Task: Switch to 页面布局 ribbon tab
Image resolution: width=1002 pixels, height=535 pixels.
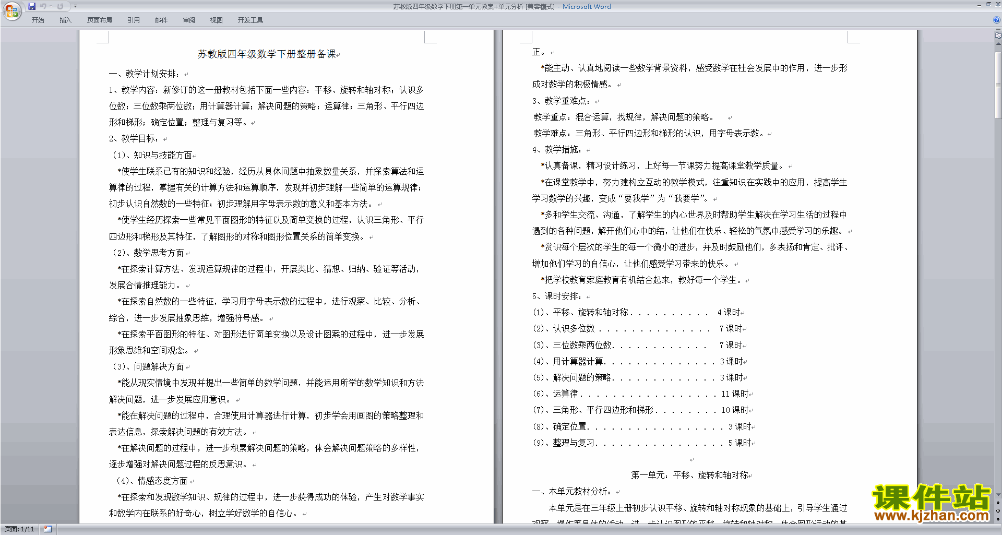Action: tap(100, 20)
